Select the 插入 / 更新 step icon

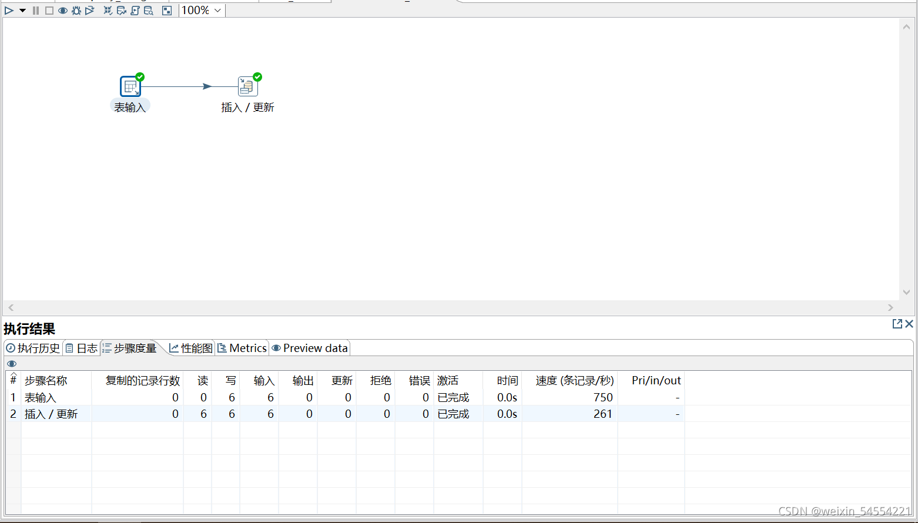[247, 86]
